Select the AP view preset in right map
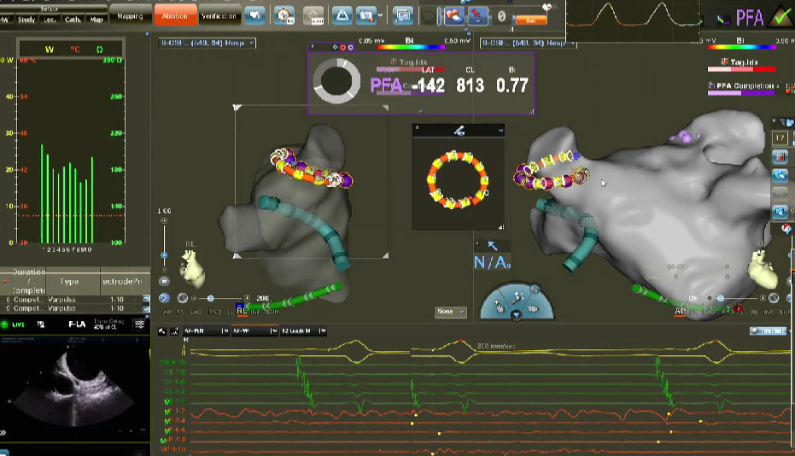Viewport: 795px width, 456px height. 680,312
